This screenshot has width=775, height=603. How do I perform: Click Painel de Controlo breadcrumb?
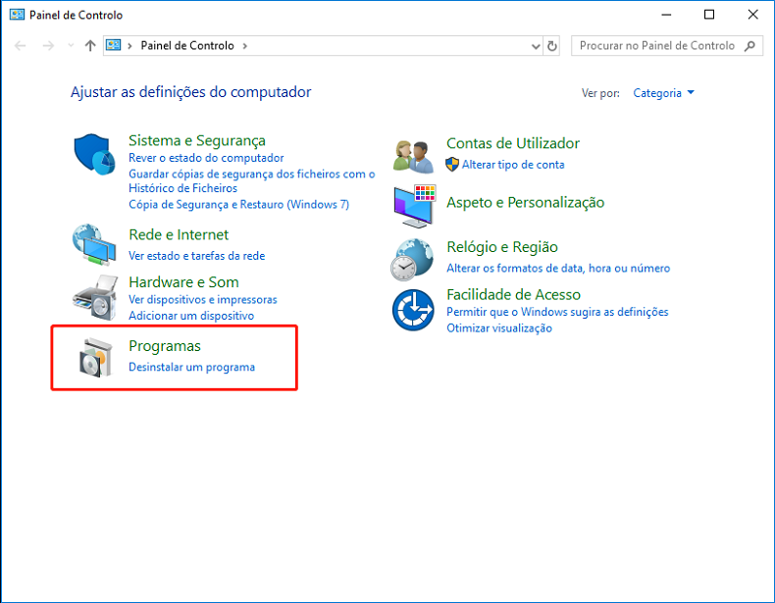pos(187,45)
